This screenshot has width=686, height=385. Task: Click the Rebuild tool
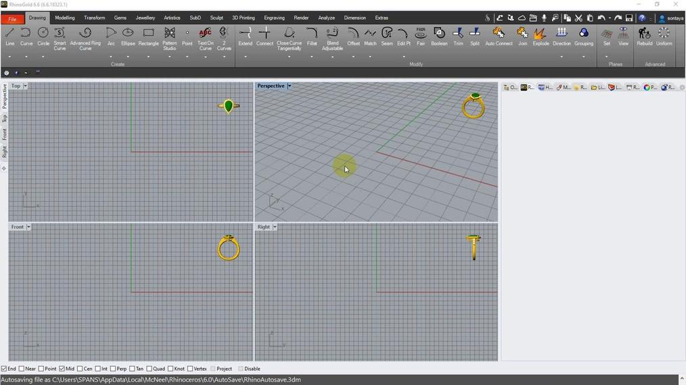click(644, 36)
